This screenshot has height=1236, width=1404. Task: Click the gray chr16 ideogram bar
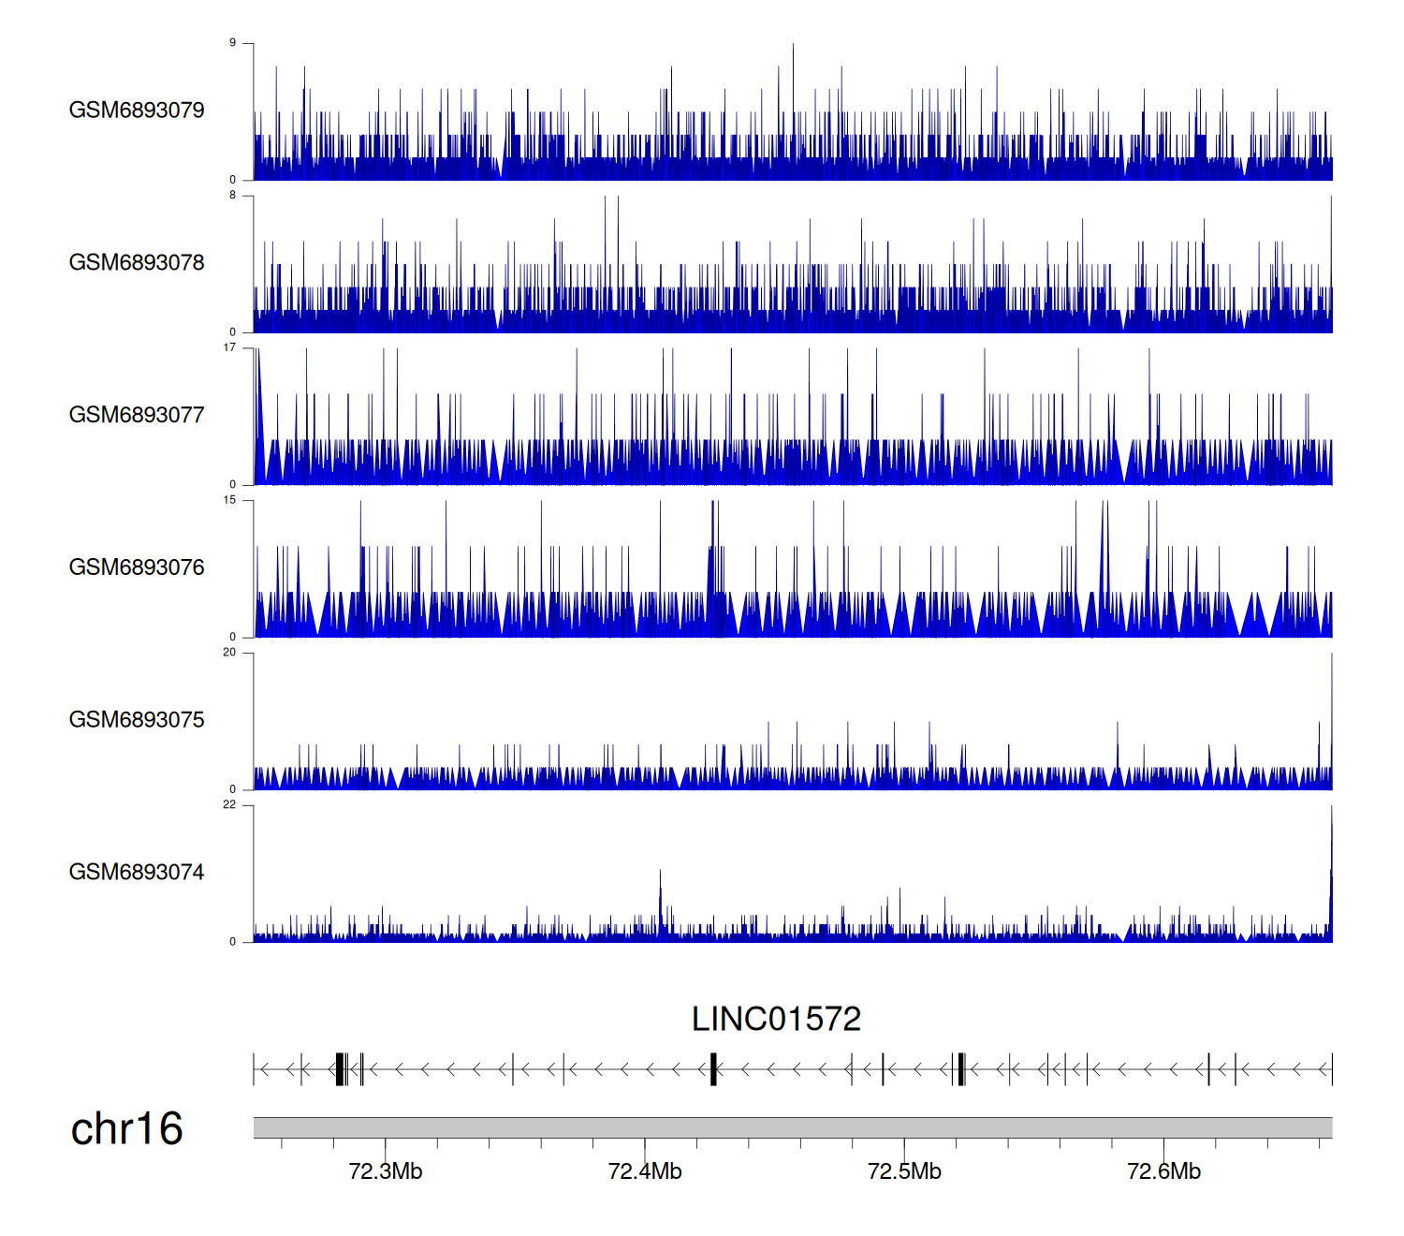[792, 1127]
